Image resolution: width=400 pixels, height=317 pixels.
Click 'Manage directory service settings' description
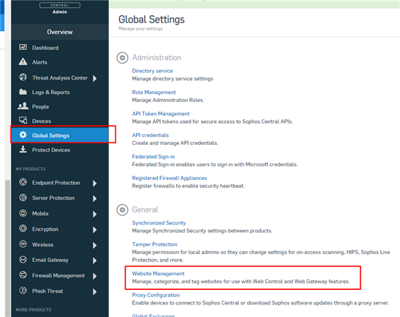172,79
